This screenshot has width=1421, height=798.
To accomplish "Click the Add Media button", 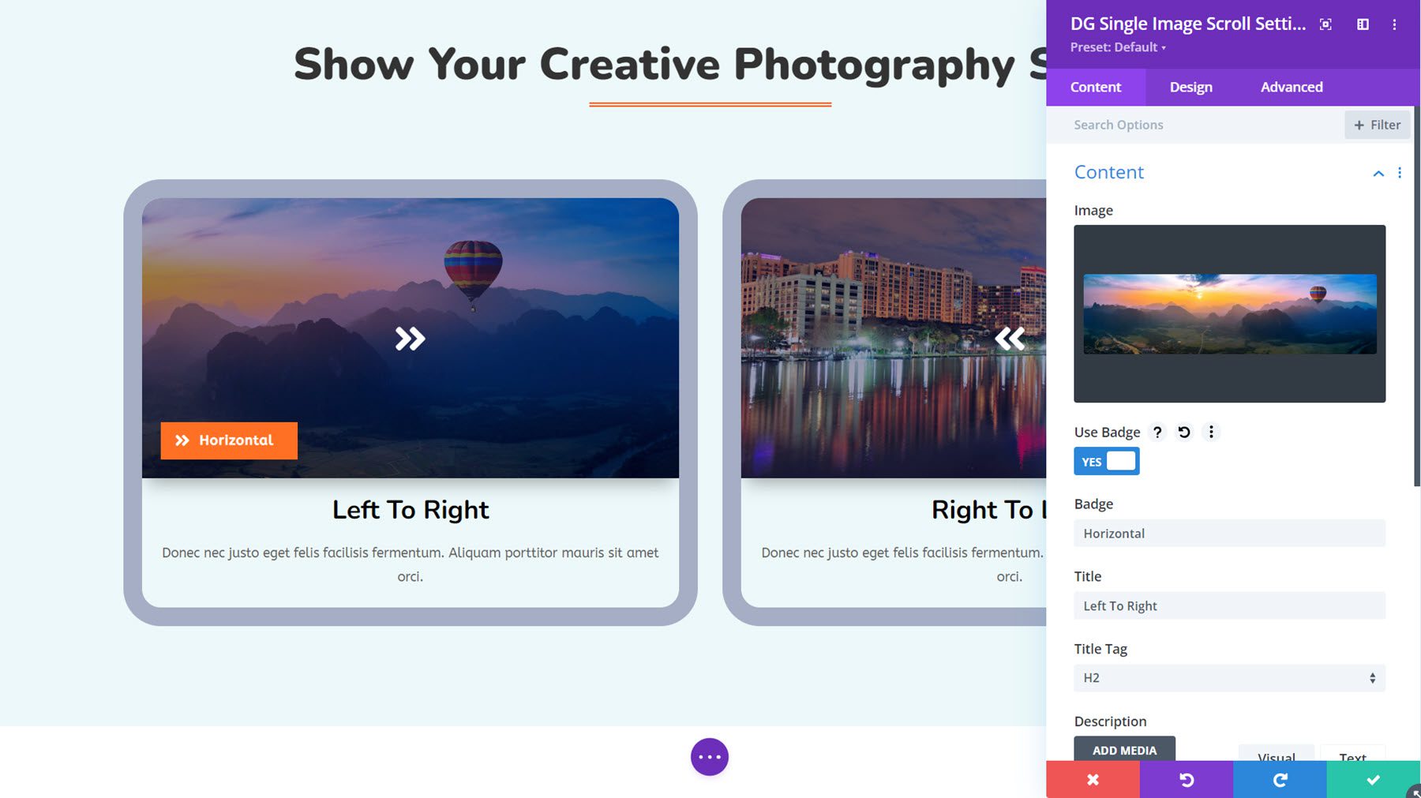I will click(1124, 750).
